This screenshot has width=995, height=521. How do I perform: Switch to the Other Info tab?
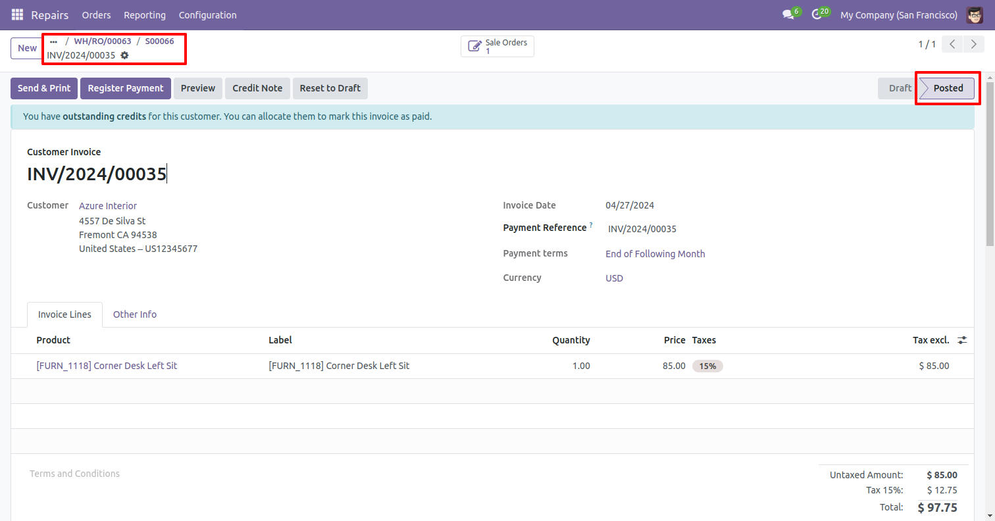tap(135, 314)
